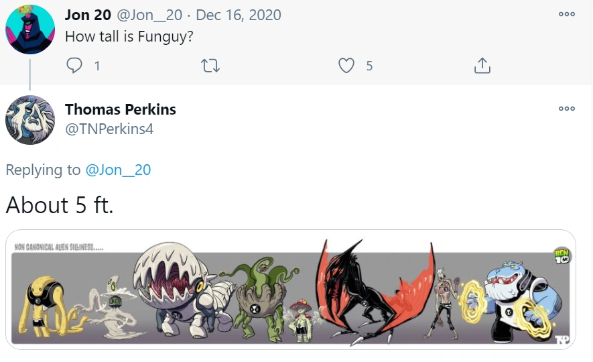The height and width of the screenshot is (362, 593).
Task: Reply to Jon 20's tweet
Action: 74,65
